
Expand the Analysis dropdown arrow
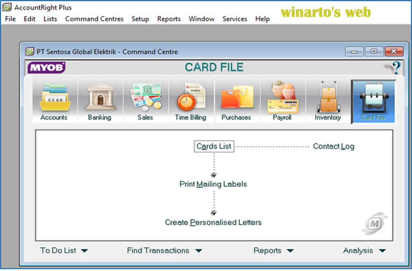365,250
